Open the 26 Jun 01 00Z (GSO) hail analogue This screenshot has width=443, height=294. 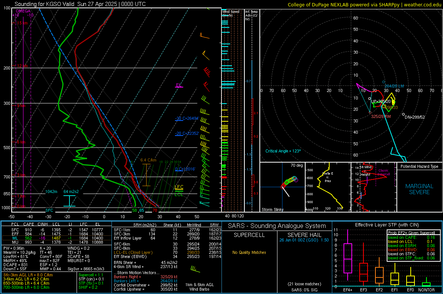coord(304,240)
